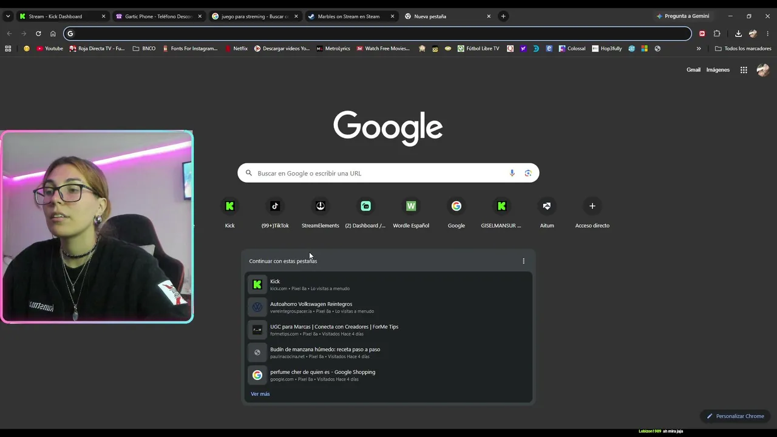Open the Google shortcut tile

pyautogui.click(x=456, y=214)
